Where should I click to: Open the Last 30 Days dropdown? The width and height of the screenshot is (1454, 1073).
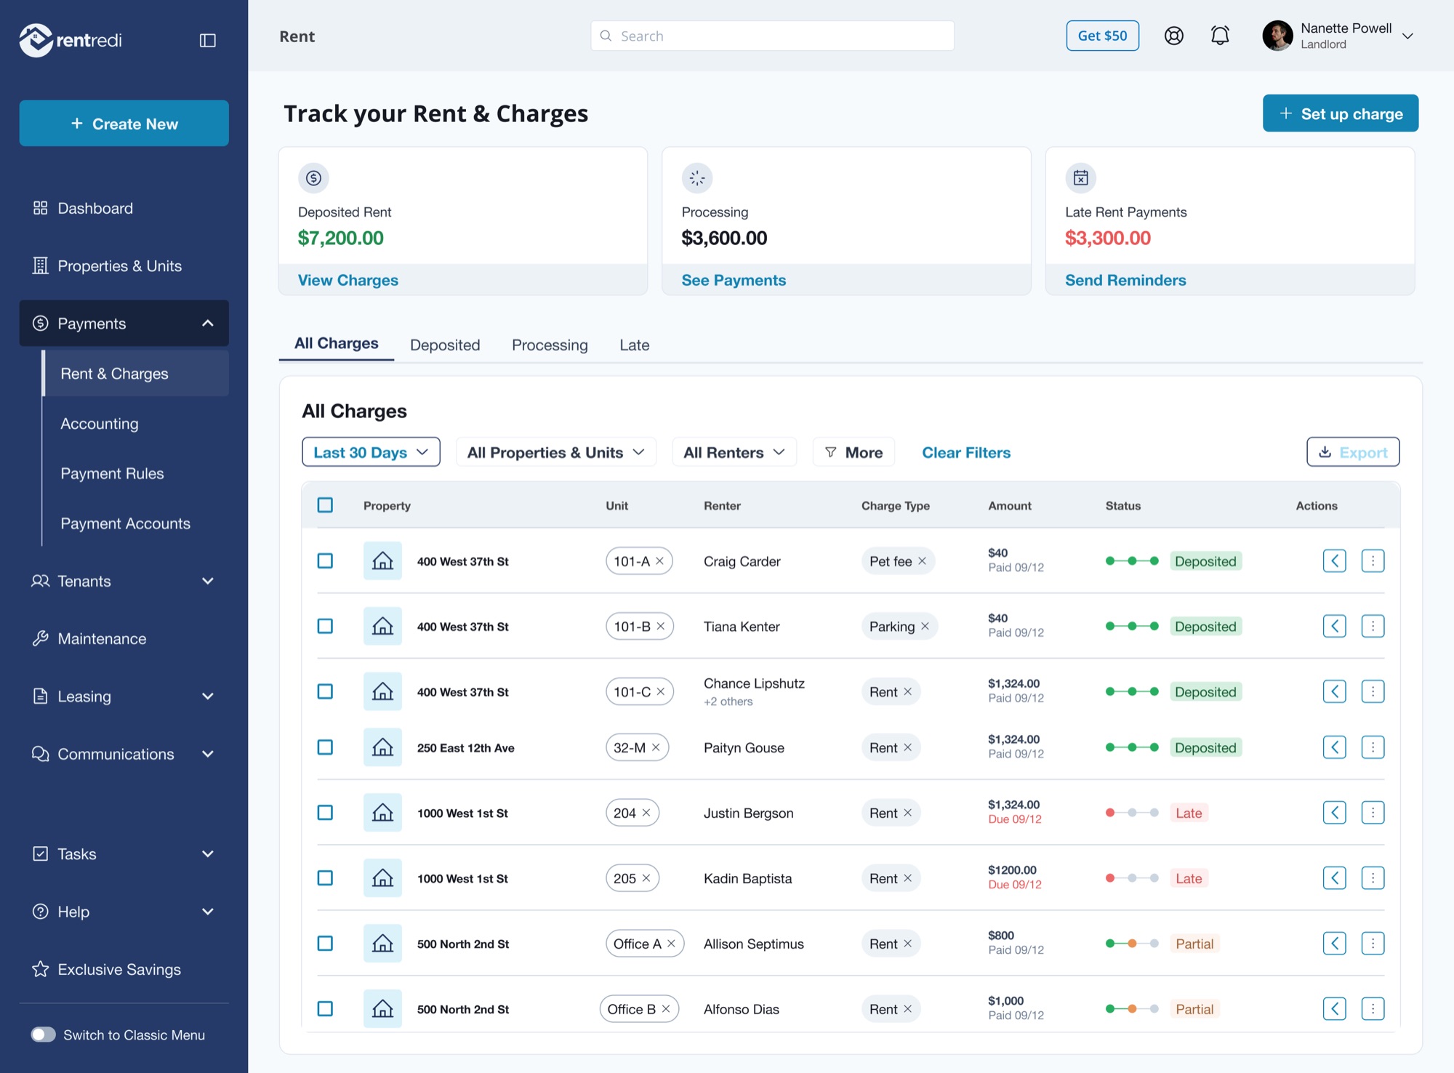pos(371,452)
